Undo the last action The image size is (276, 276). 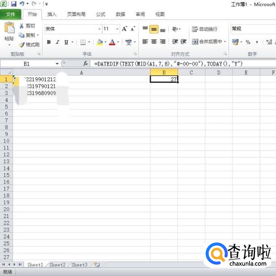pyautogui.click(x=22, y=4)
